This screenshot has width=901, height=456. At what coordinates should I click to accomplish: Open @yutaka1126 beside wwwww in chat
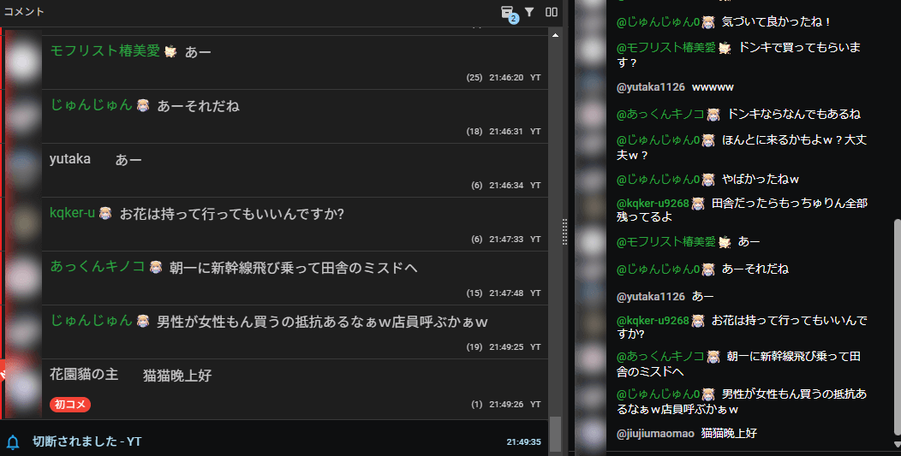coord(650,87)
